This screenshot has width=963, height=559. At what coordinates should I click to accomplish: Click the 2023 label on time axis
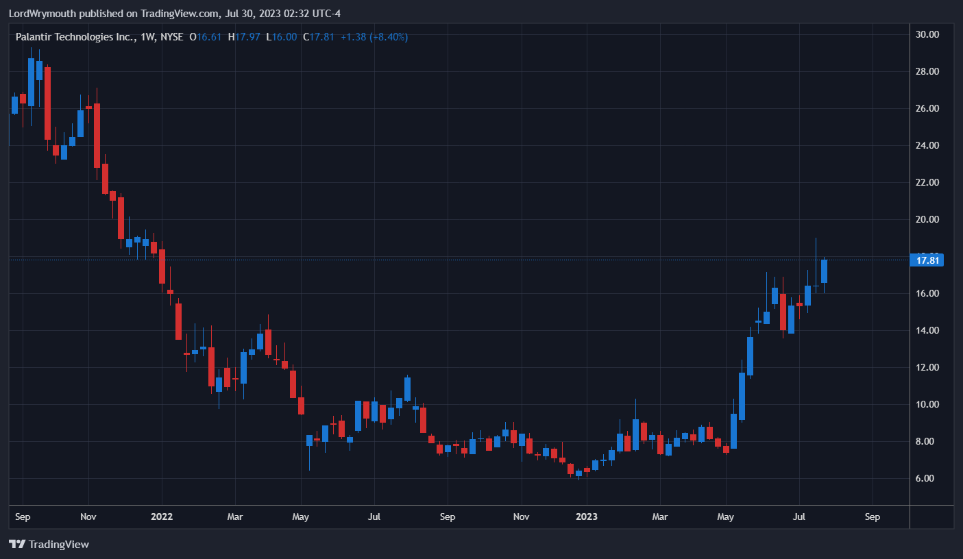[587, 517]
